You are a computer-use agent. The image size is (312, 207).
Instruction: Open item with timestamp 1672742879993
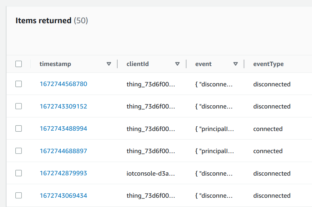click(x=64, y=173)
